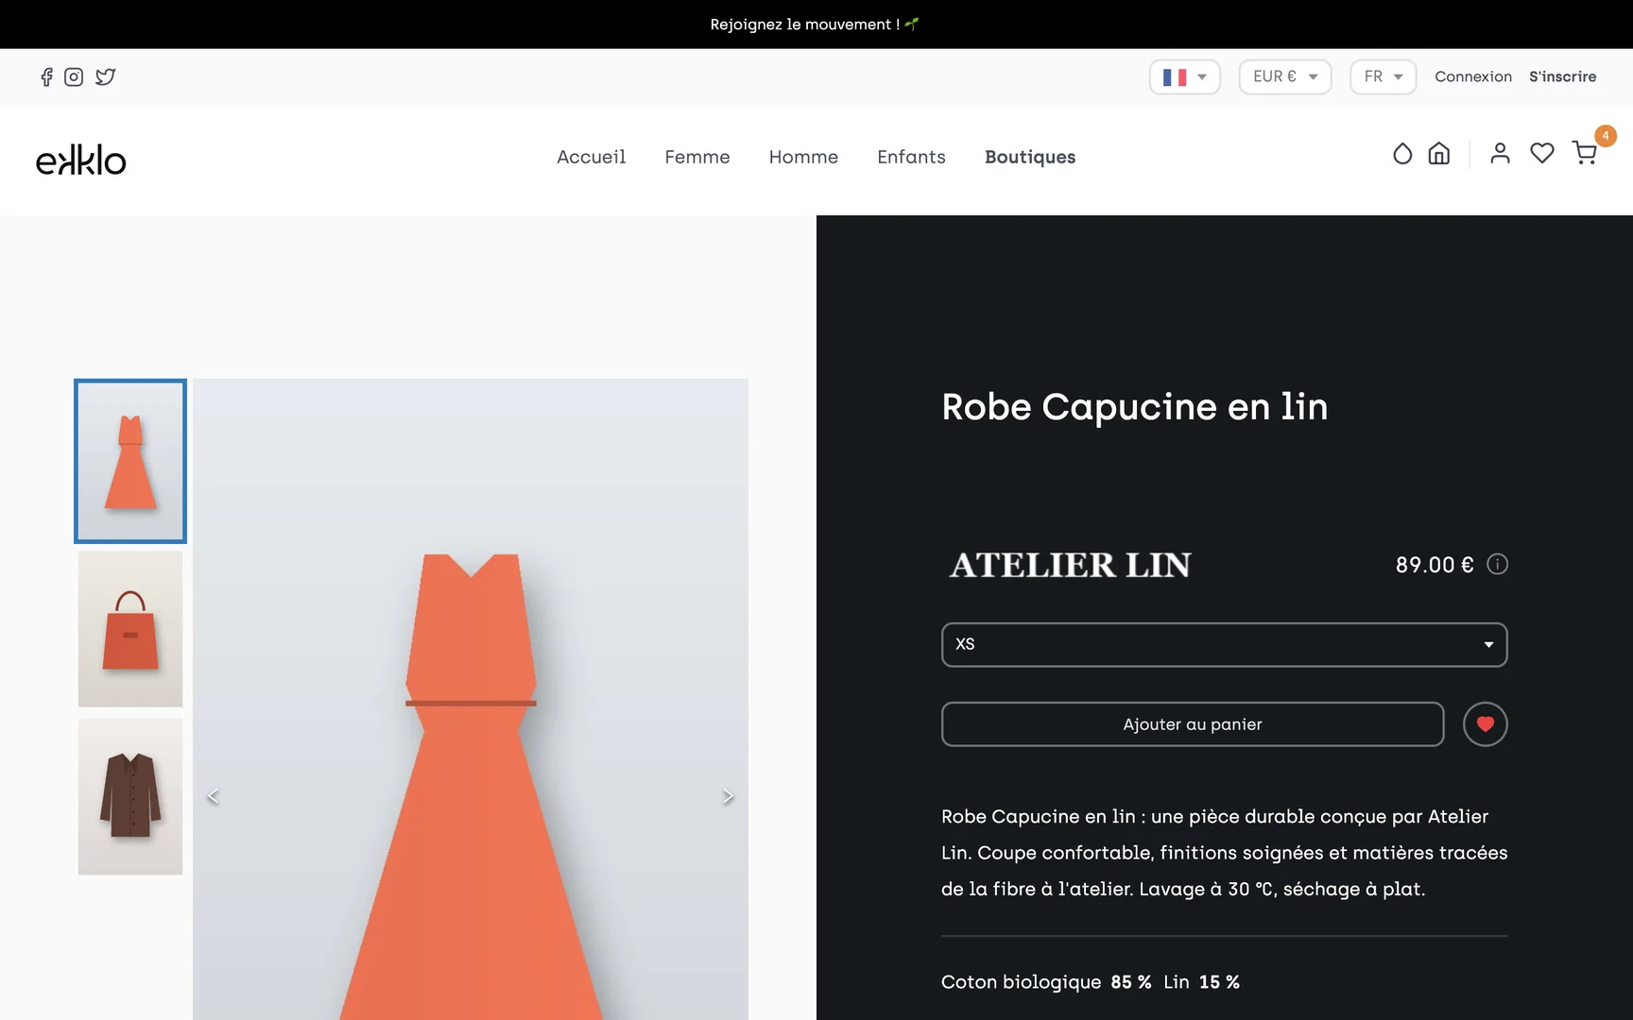
Task: Open the country flag dropdown
Action: coord(1185,76)
